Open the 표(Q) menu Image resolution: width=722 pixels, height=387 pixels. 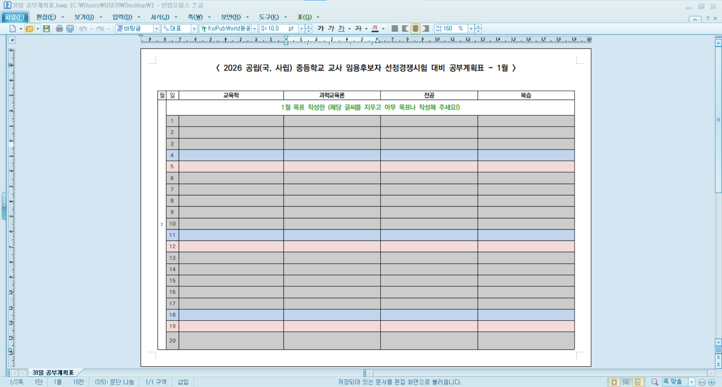305,17
